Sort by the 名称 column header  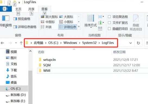[41, 52]
